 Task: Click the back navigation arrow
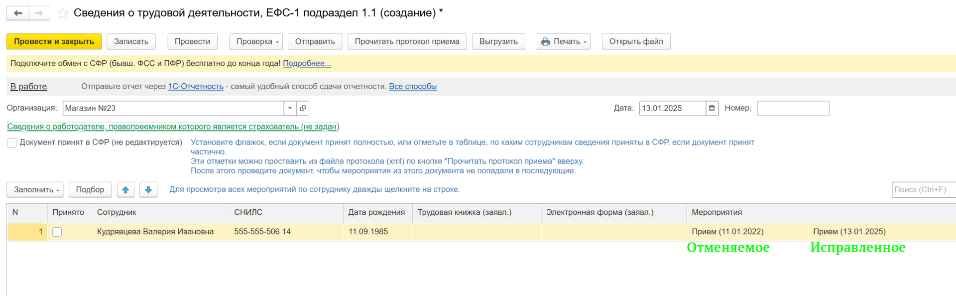pyautogui.click(x=18, y=13)
